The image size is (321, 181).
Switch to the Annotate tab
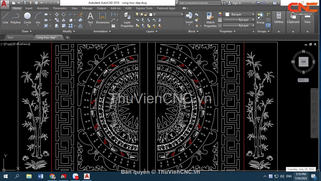click(x=43, y=8)
